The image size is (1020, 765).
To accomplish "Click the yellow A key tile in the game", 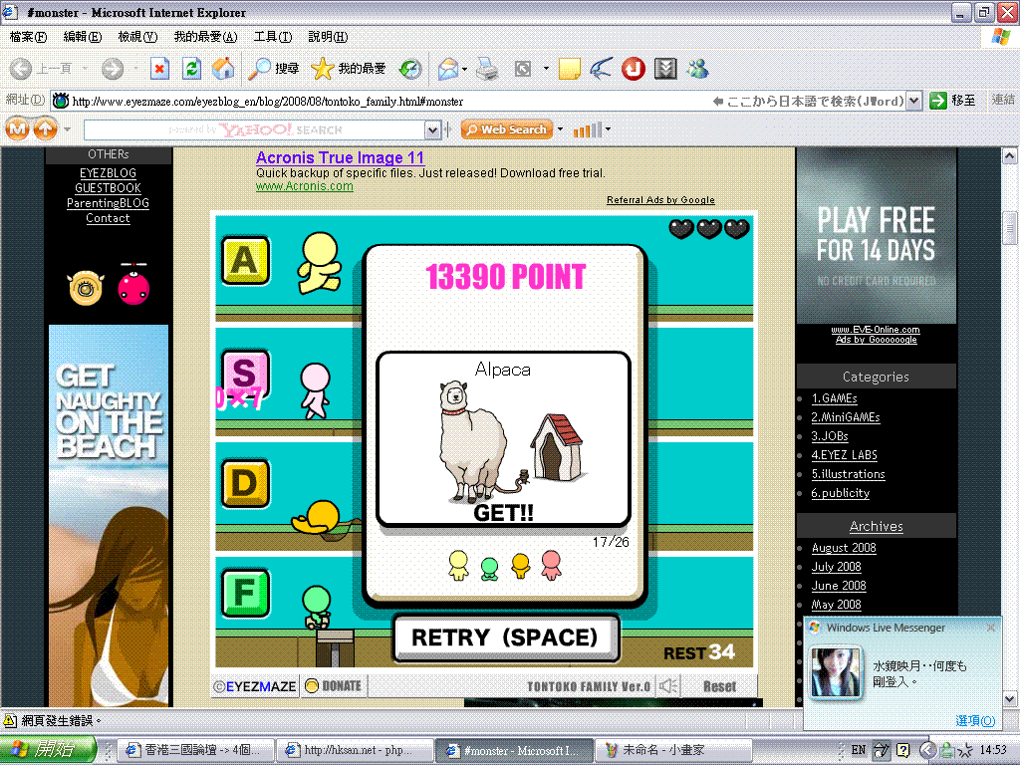I will coord(245,260).
